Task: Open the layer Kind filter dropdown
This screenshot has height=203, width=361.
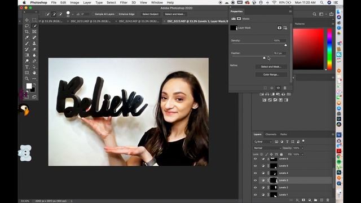Action: pyautogui.click(x=263, y=142)
